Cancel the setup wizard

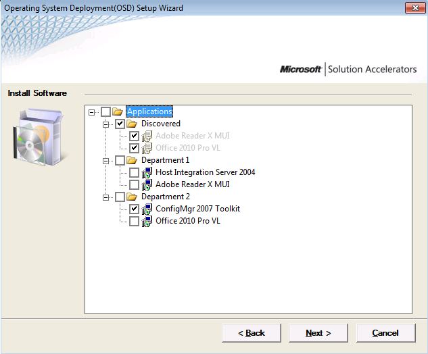(x=385, y=333)
